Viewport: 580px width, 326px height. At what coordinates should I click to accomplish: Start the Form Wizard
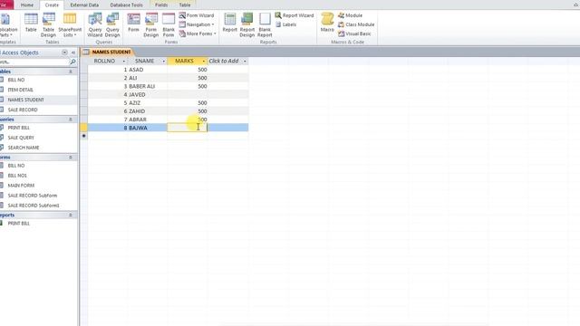pyautogui.click(x=197, y=15)
